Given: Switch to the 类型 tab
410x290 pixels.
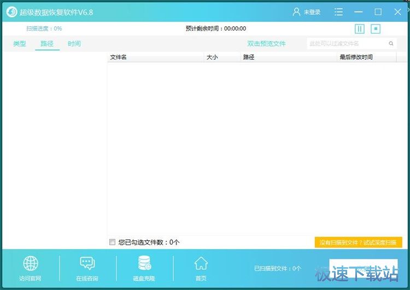Looking at the screenshot, I should pos(20,44).
